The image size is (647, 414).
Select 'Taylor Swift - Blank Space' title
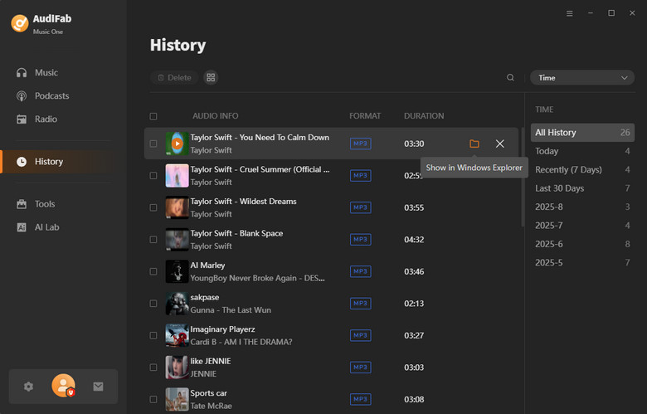[x=236, y=233]
